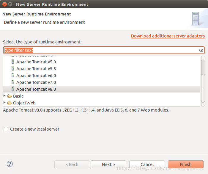Select the ObjectWeb folder row
Screen dimensions: 208x174
102,103
